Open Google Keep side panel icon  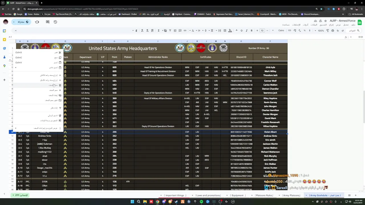(4, 40)
